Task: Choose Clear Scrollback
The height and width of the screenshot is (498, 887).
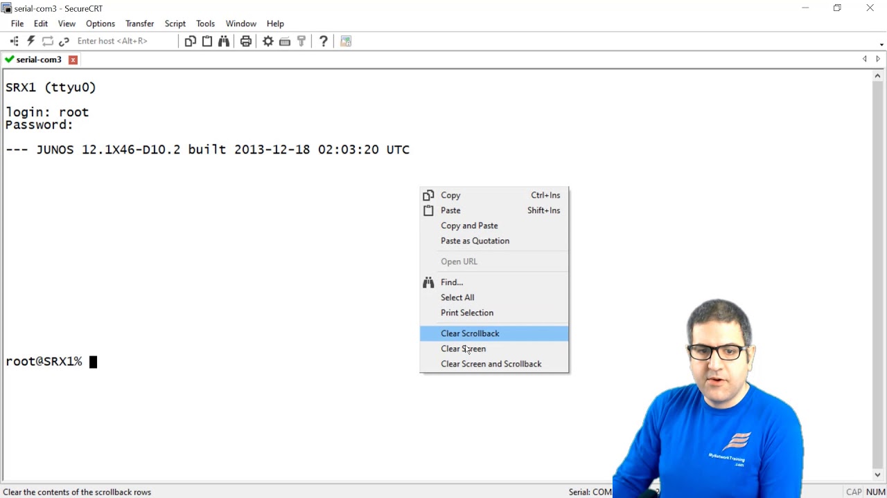Action: [494, 333]
